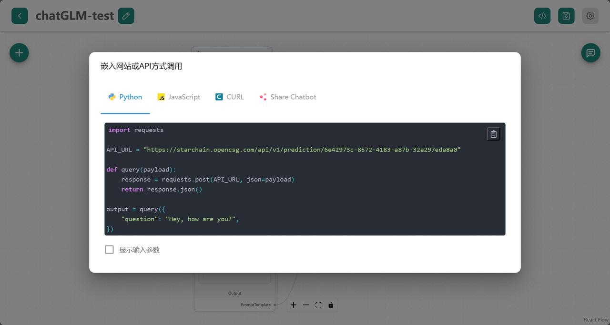610x325 pixels.
Task: Switch to the Python tab
Action: tap(125, 97)
